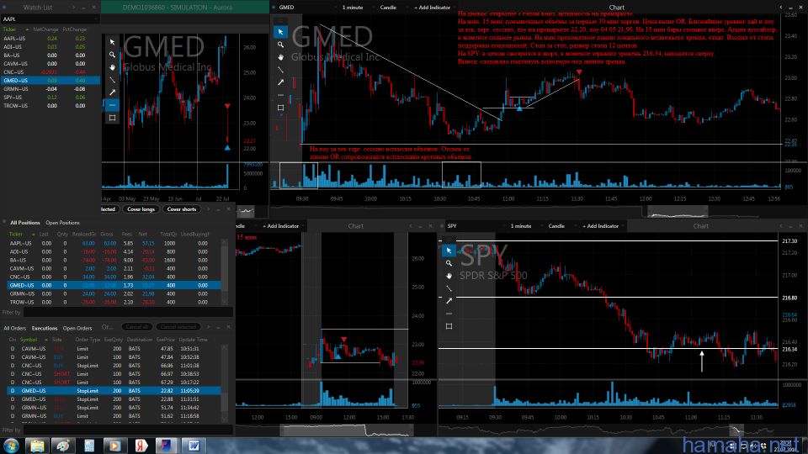Select zoom magnifier in GMED 1 minute chart

(280, 45)
